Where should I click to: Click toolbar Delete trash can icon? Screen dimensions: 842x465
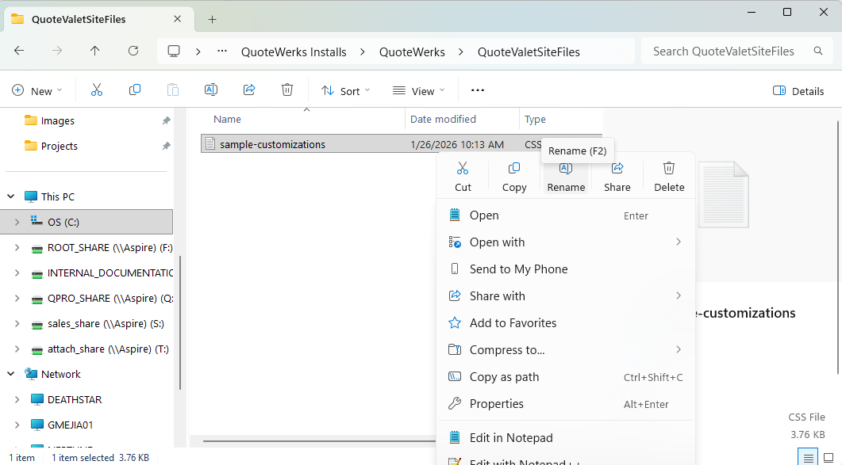coord(287,90)
